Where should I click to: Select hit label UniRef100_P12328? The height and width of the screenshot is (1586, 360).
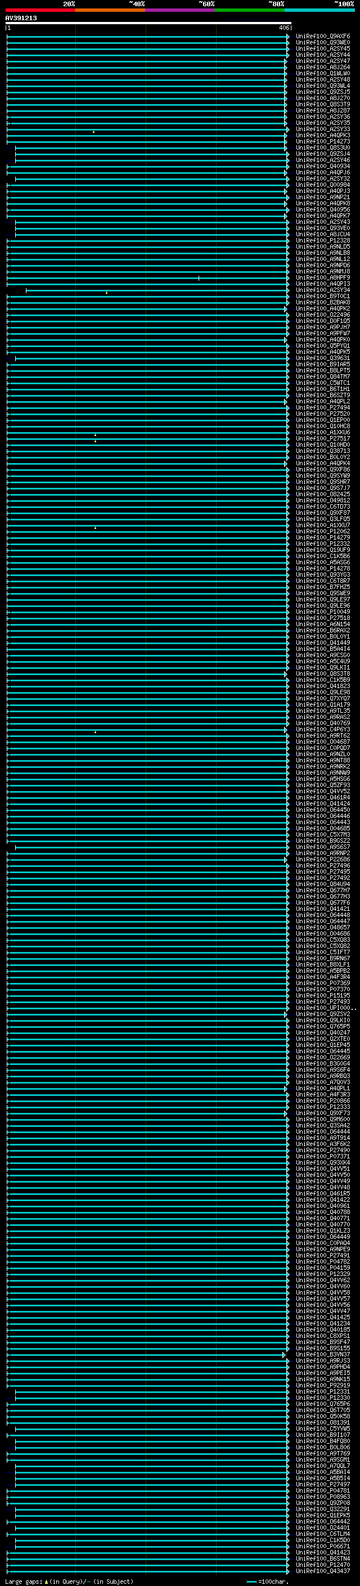coord(323,241)
